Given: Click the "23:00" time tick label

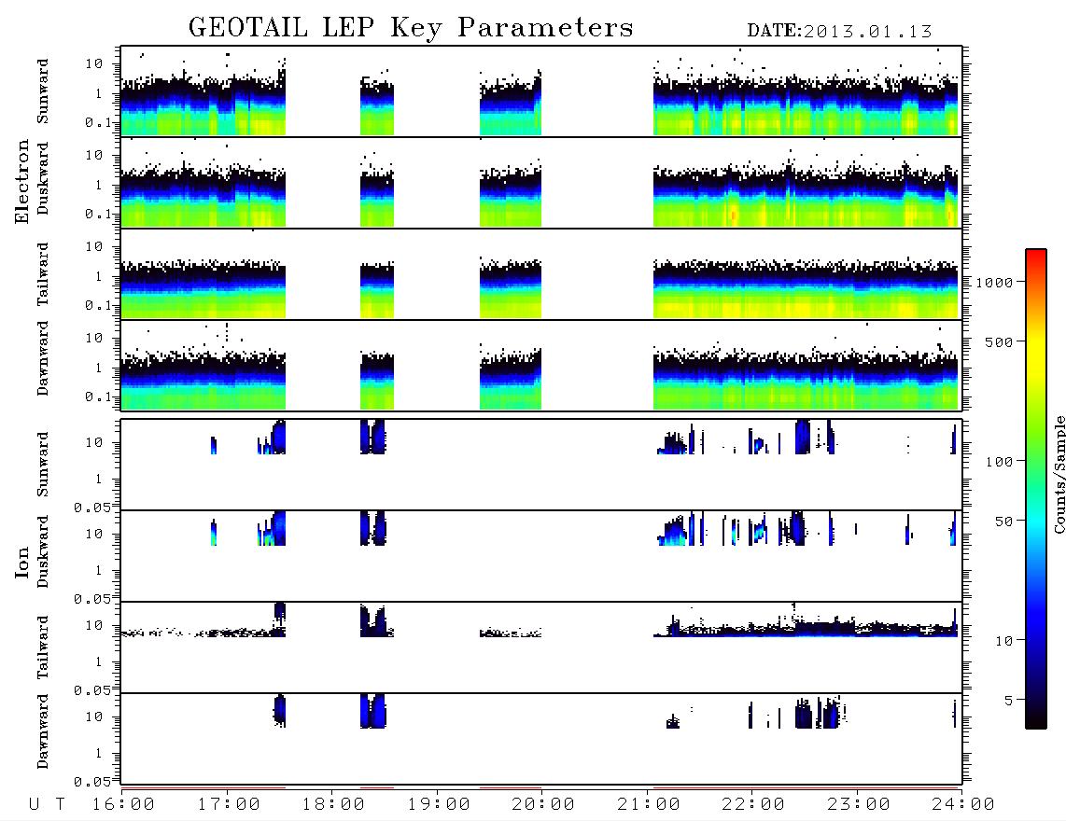Looking at the screenshot, I should point(859,805).
